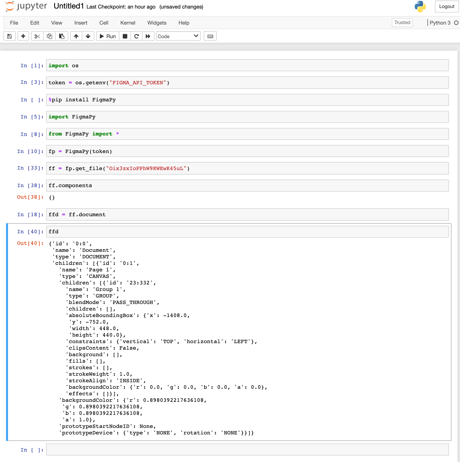This screenshot has width=460, height=462.
Task: Click the 'strokeAlign': 'INSIDE' output line
Action: (106, 381)
